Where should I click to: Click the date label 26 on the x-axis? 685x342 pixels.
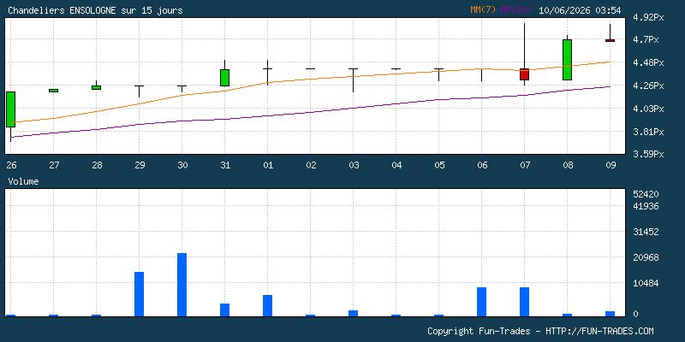click(x=11, y=165)
